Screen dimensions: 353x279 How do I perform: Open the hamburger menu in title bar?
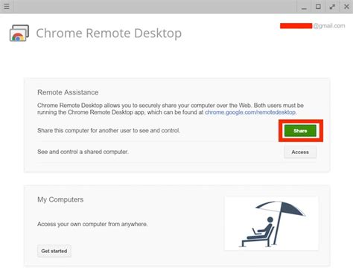coord(7,7)
